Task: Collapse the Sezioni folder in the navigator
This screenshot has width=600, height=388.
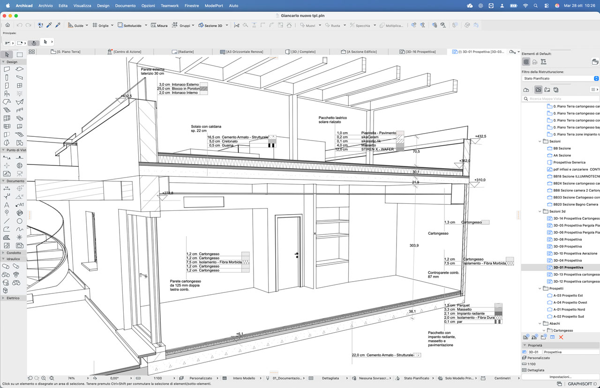Action: 540,141
